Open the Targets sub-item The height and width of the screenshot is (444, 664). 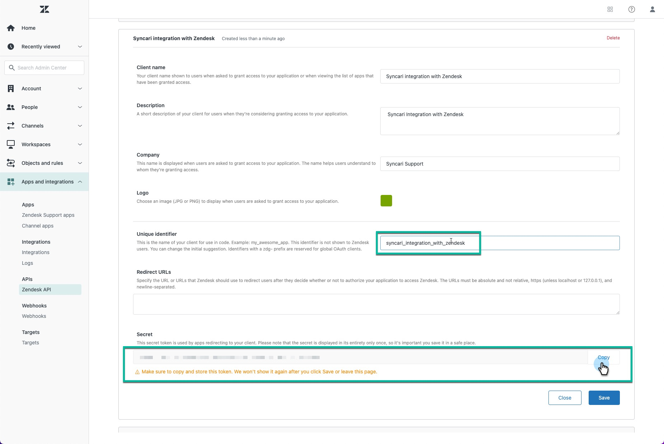tap(30, 343)
